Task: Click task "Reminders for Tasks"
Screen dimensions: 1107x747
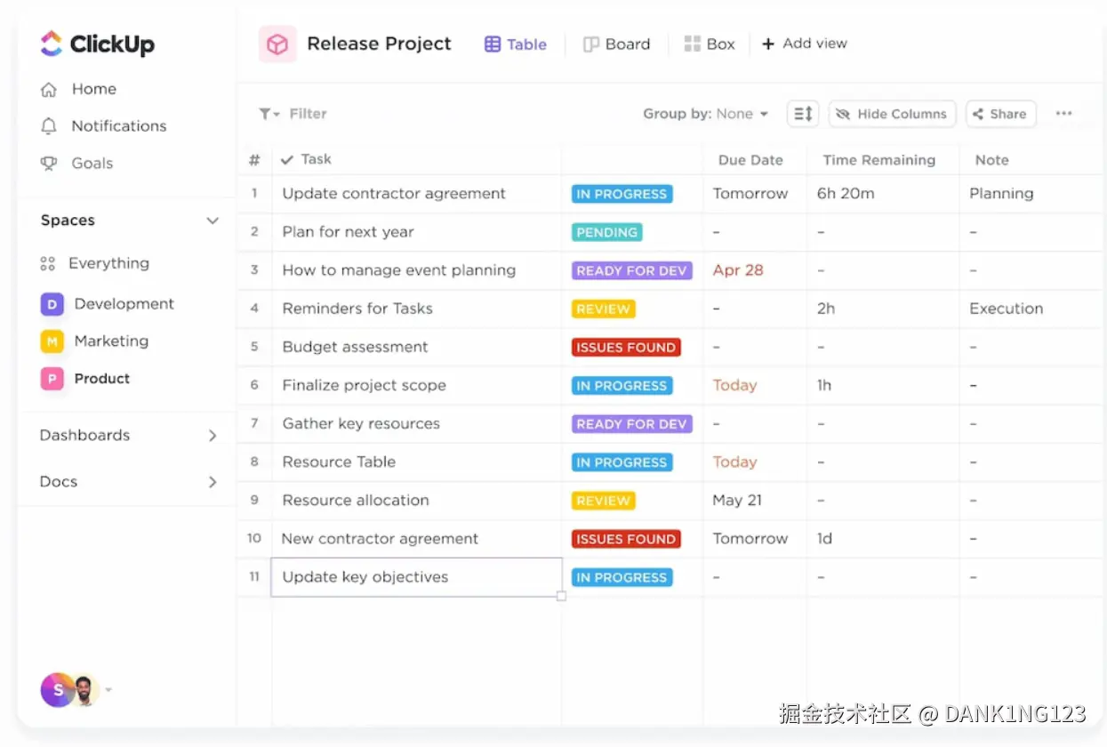Action: click(x=357, y=309)
